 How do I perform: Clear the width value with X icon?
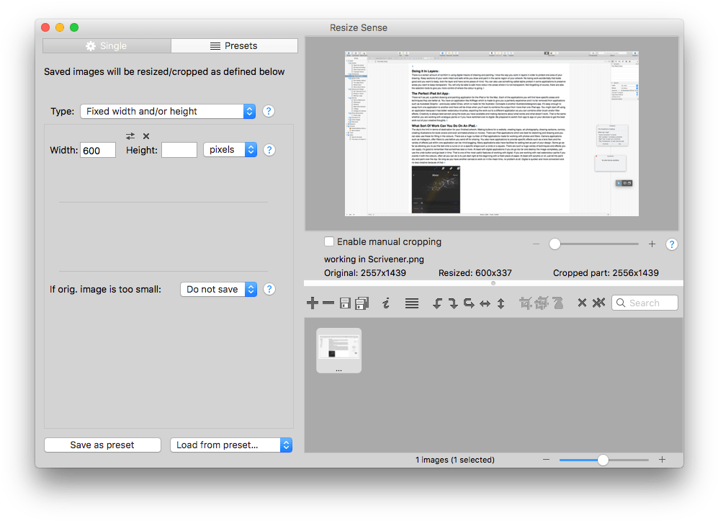click(145, 135)
